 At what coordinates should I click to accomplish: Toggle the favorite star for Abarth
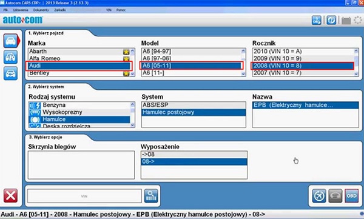click(126, 52)
